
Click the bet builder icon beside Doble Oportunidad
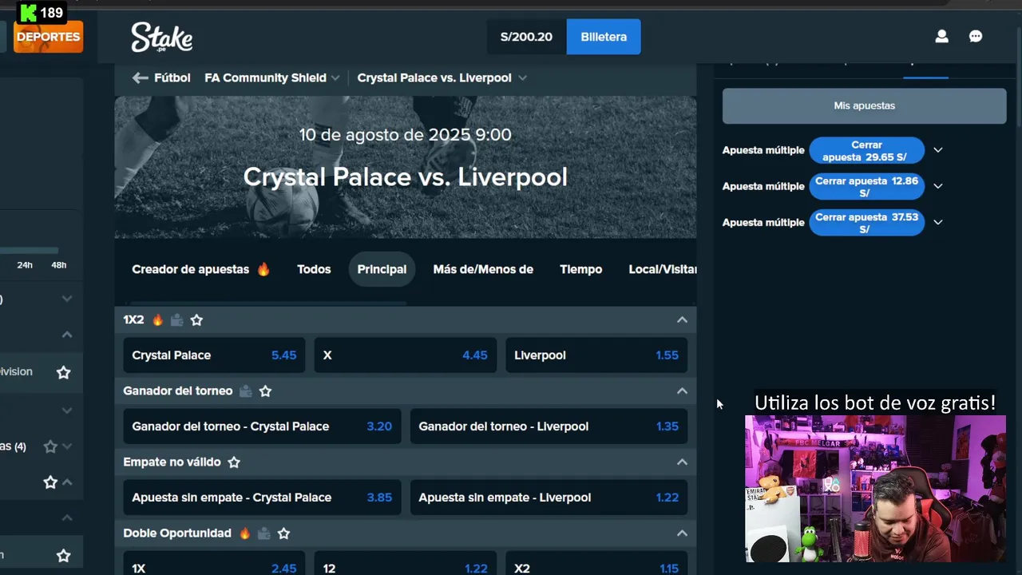pos(264,533)
